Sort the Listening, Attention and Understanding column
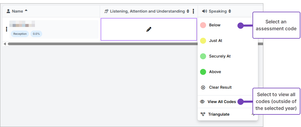301x127 pixels. coord(188,11)
